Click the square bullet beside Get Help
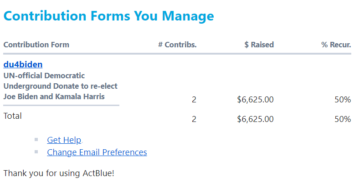354x182 pixels. (x=36, y=140)
